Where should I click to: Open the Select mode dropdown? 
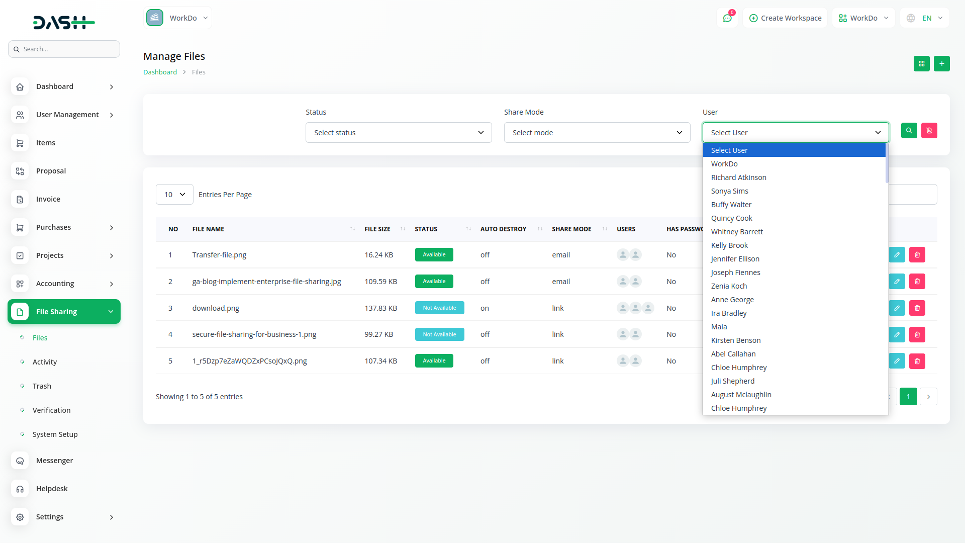597,133
